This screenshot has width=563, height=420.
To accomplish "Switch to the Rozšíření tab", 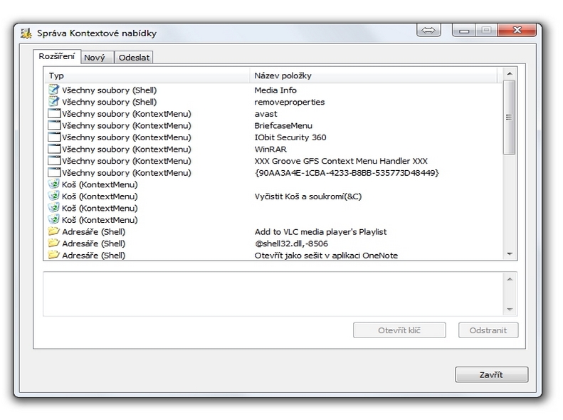I will (57, 56).
